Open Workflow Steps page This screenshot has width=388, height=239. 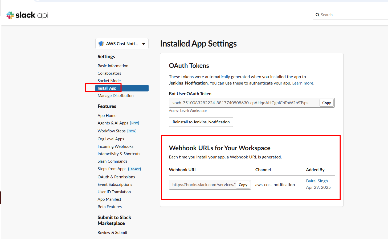(x=112, y=131)
